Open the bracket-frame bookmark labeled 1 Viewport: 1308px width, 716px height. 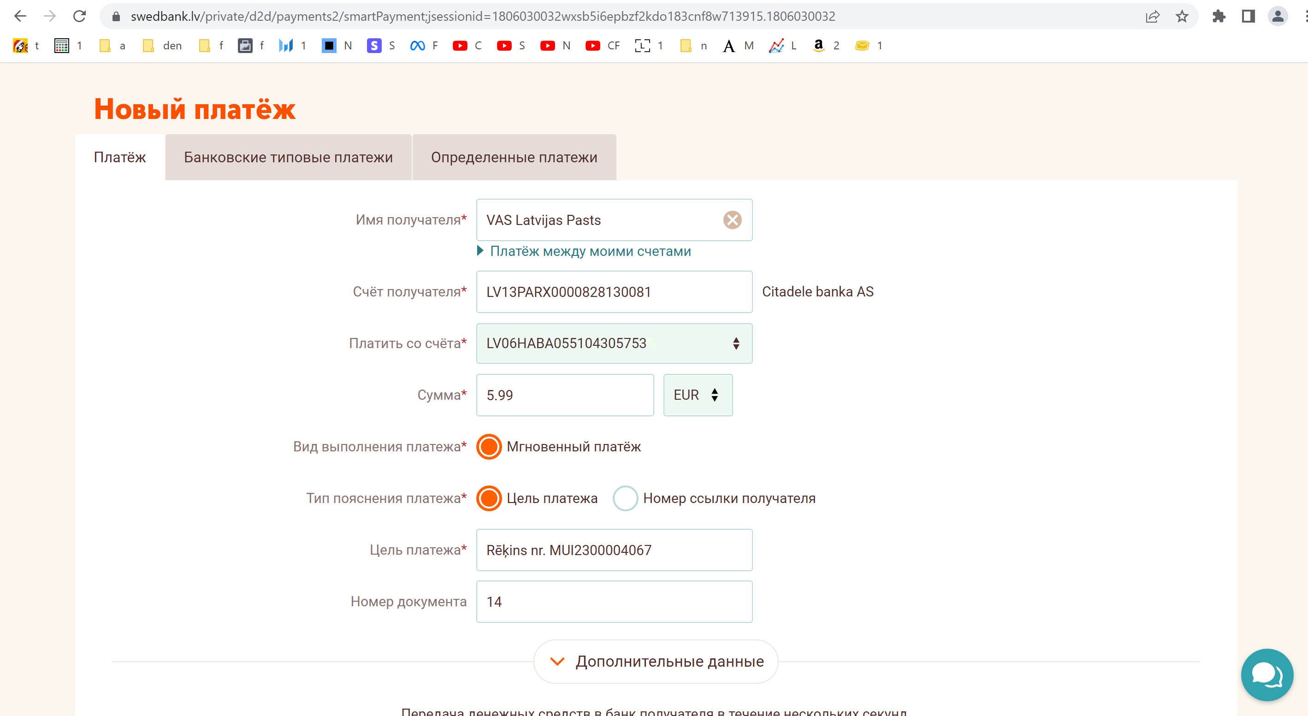click(650, 46)
